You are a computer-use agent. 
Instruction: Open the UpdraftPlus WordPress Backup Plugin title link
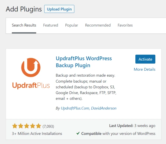pos(84,62)
